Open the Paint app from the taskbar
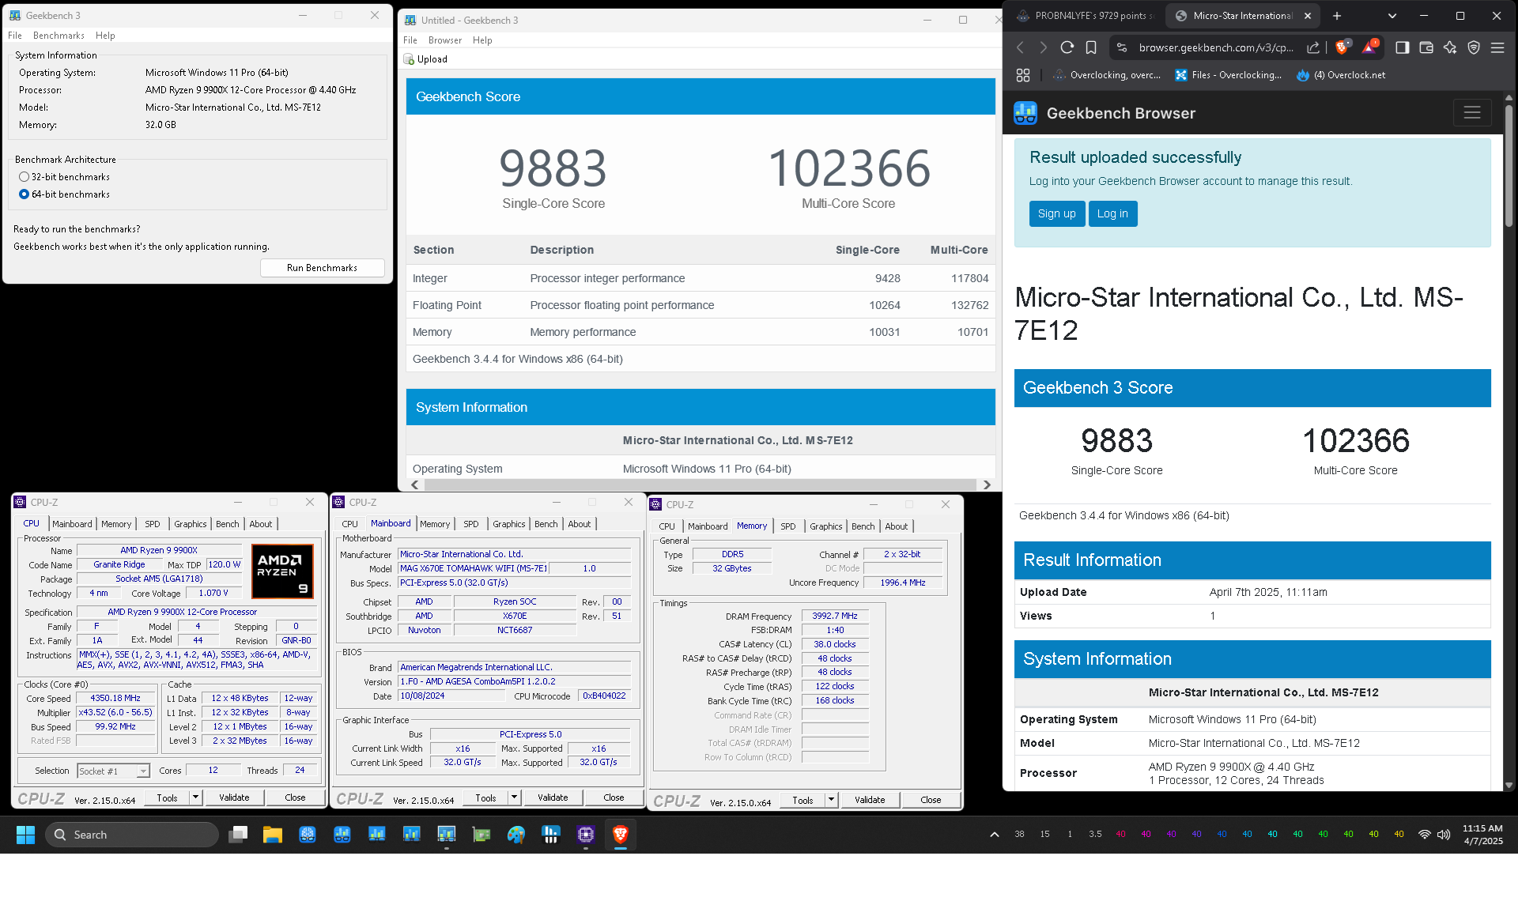 (516, 834)
